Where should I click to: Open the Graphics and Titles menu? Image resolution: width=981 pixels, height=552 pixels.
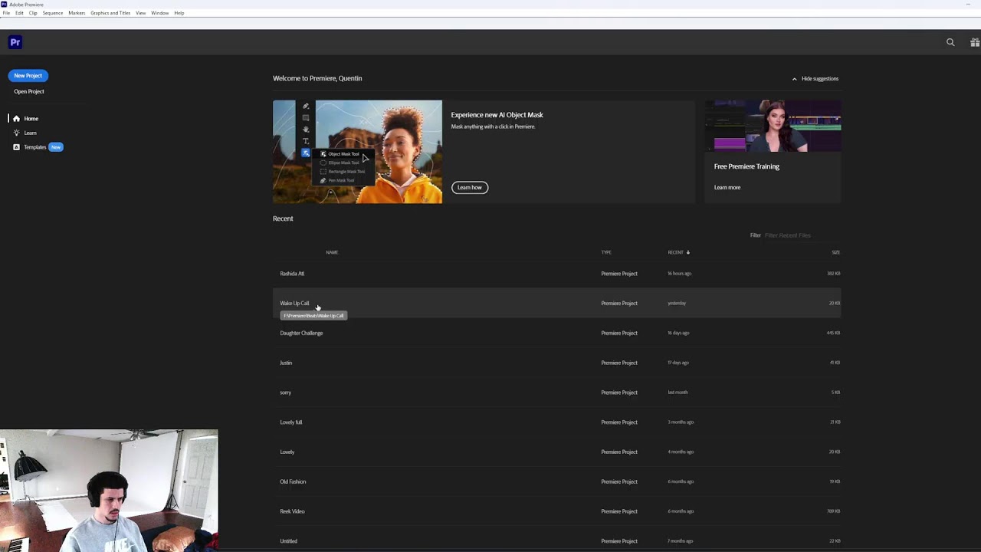click(x=110, y=13)
